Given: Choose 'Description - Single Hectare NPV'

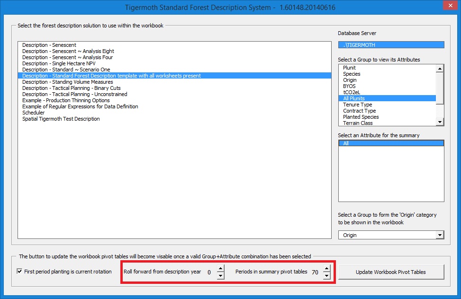Looking at the screenshot, I should tap(174, 63).
